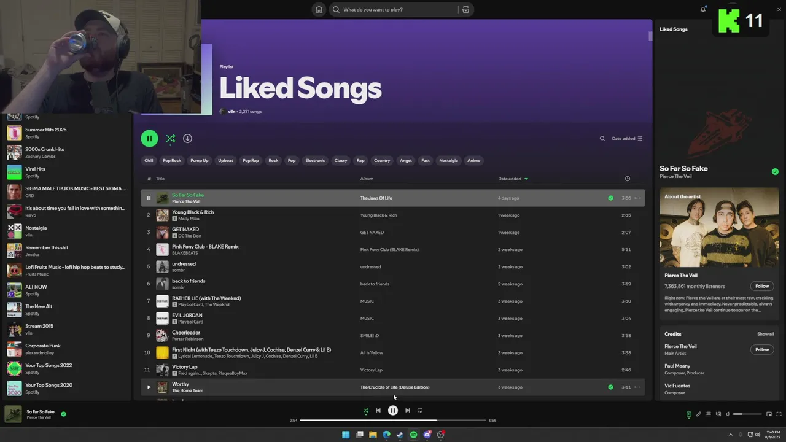Toggle shuffle next to the big pause button
Screen dimensions: 786x442
click(x=170, y=138)
